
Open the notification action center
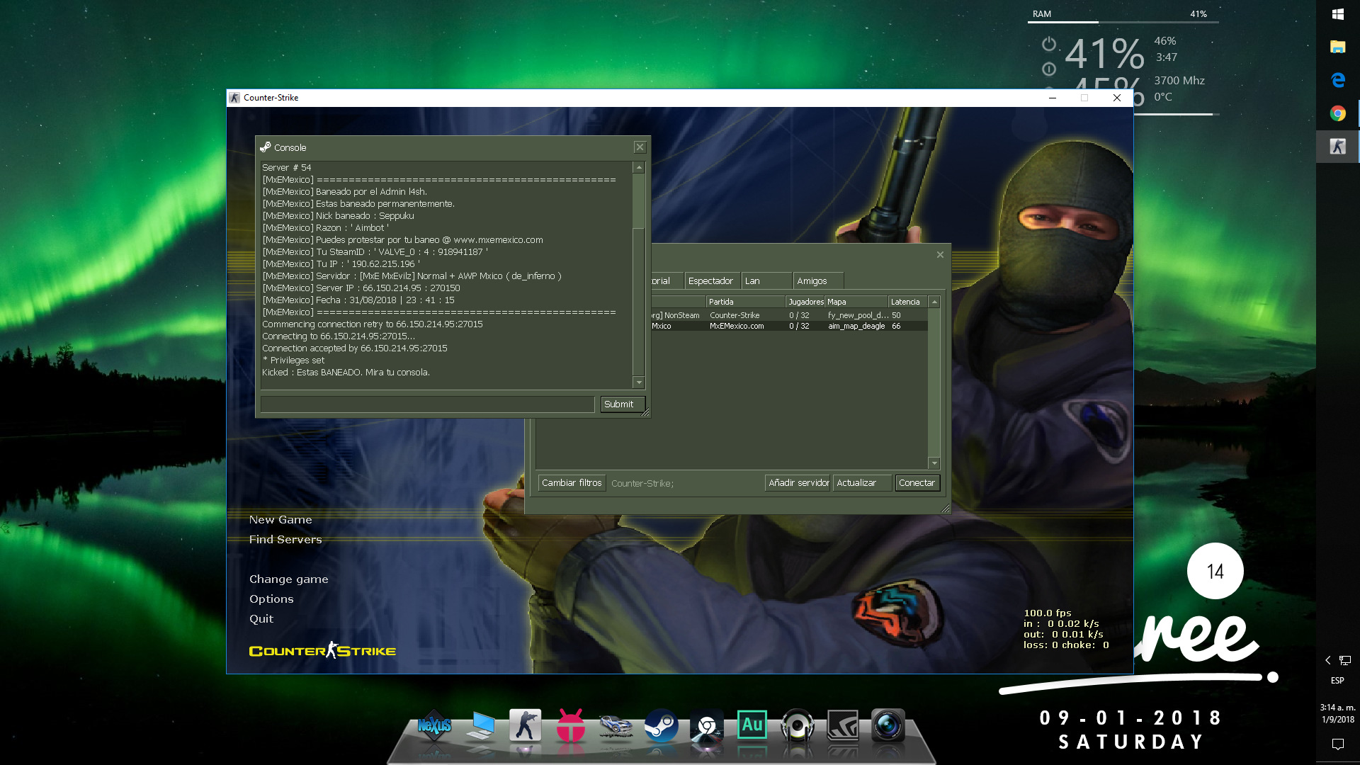[x=1338, y=744]
